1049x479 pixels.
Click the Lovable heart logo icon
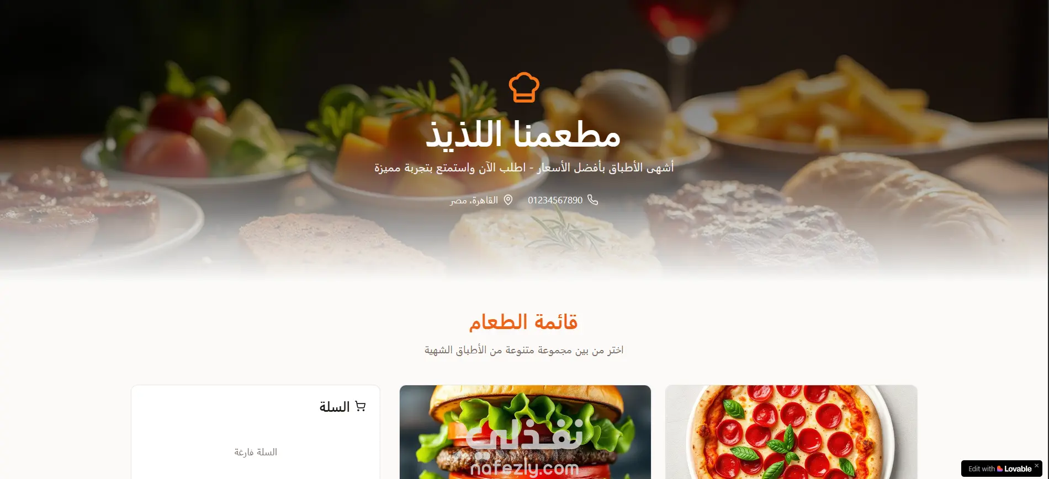[1000, 469]
